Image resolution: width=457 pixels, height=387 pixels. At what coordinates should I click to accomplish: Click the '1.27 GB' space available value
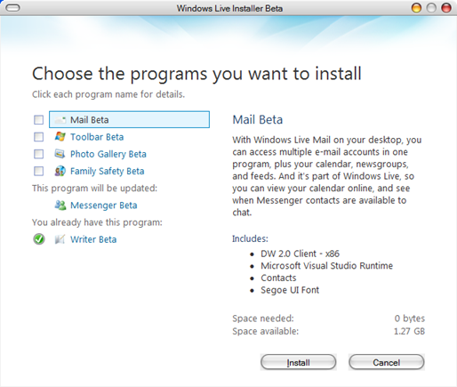point(409,331)
